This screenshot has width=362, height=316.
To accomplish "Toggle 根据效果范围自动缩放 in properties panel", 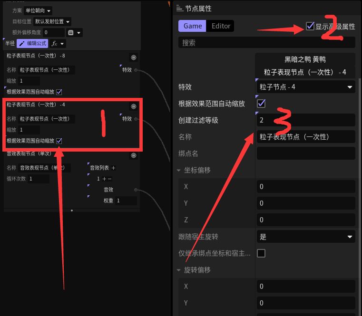I will (x=261, y=103).
